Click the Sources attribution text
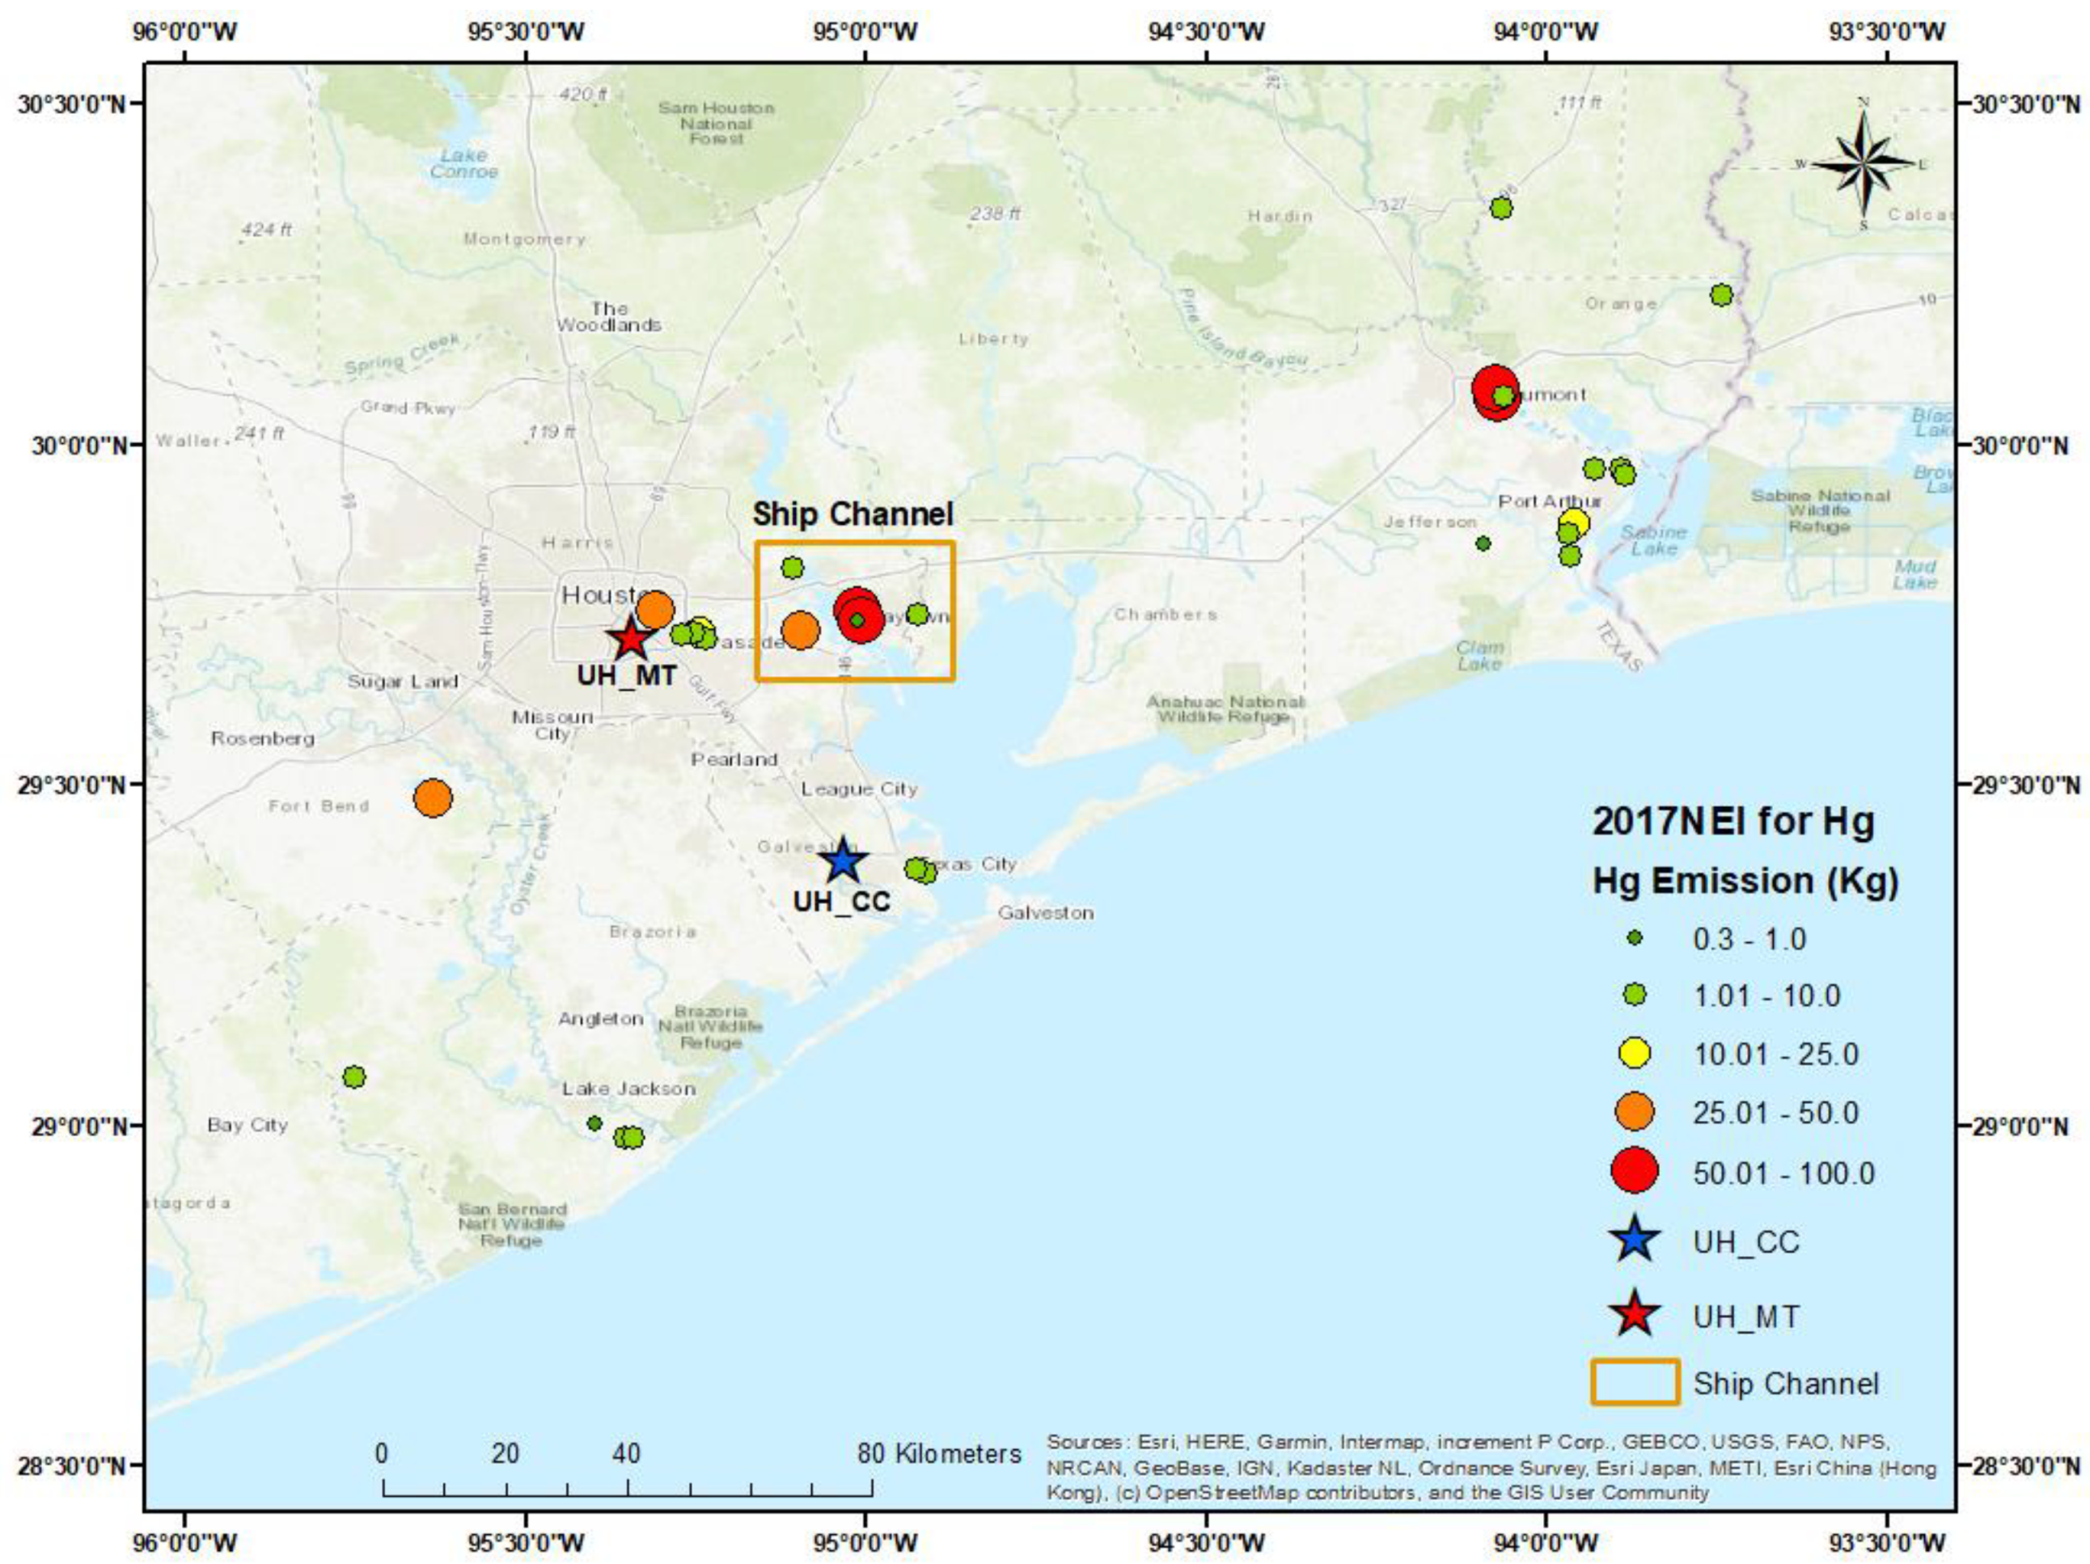This screenshot has width=2090, height=1564. [x=1491, y=1468]
